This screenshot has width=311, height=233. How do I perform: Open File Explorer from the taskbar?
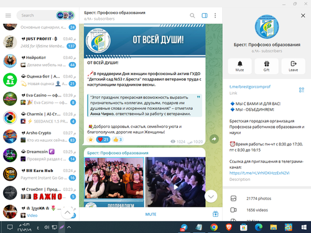click(274, 227)
